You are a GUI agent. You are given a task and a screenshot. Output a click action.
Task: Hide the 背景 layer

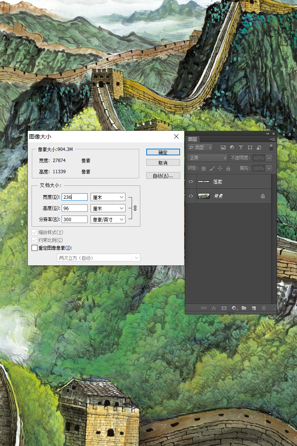click(x=191, y=196)
